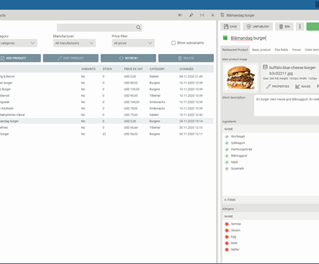Sort by the Price ex VAT column header
This screenshot has height=264, width=319.
click(x=133, y=69)
